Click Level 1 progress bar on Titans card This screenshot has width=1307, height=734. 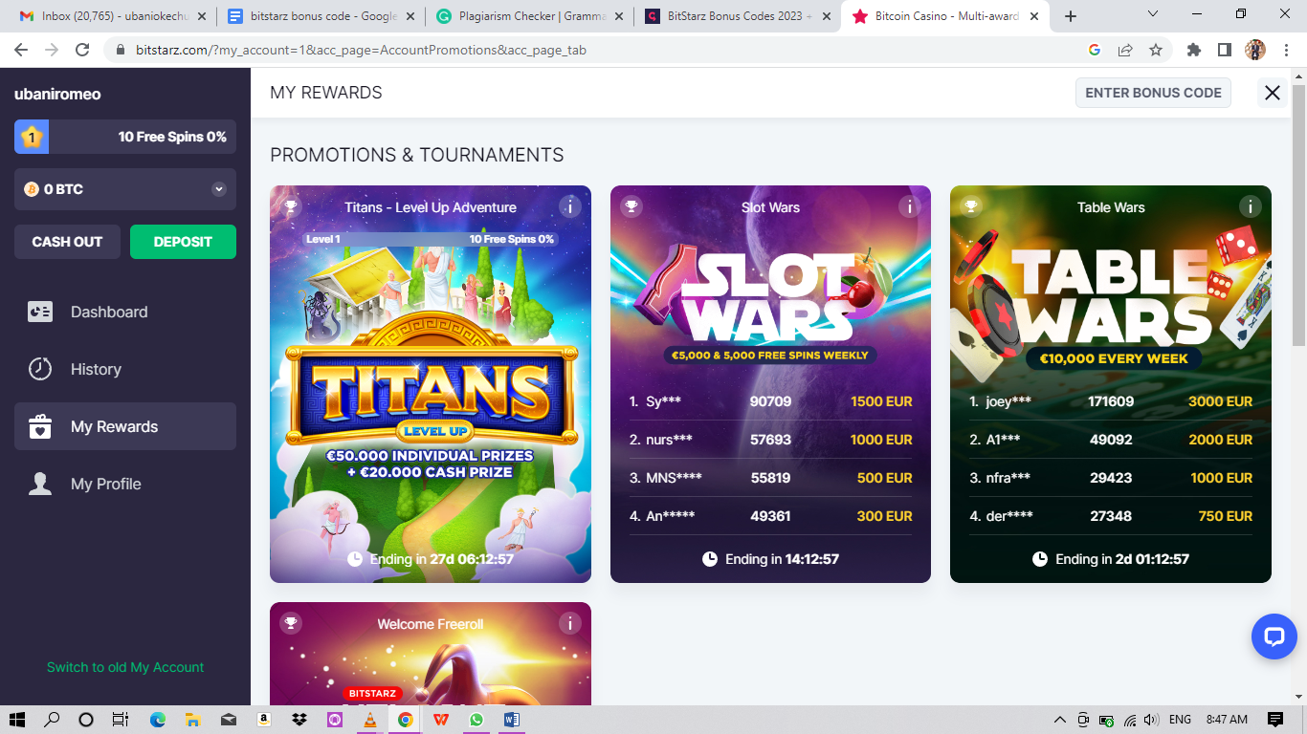click(431, 239)
